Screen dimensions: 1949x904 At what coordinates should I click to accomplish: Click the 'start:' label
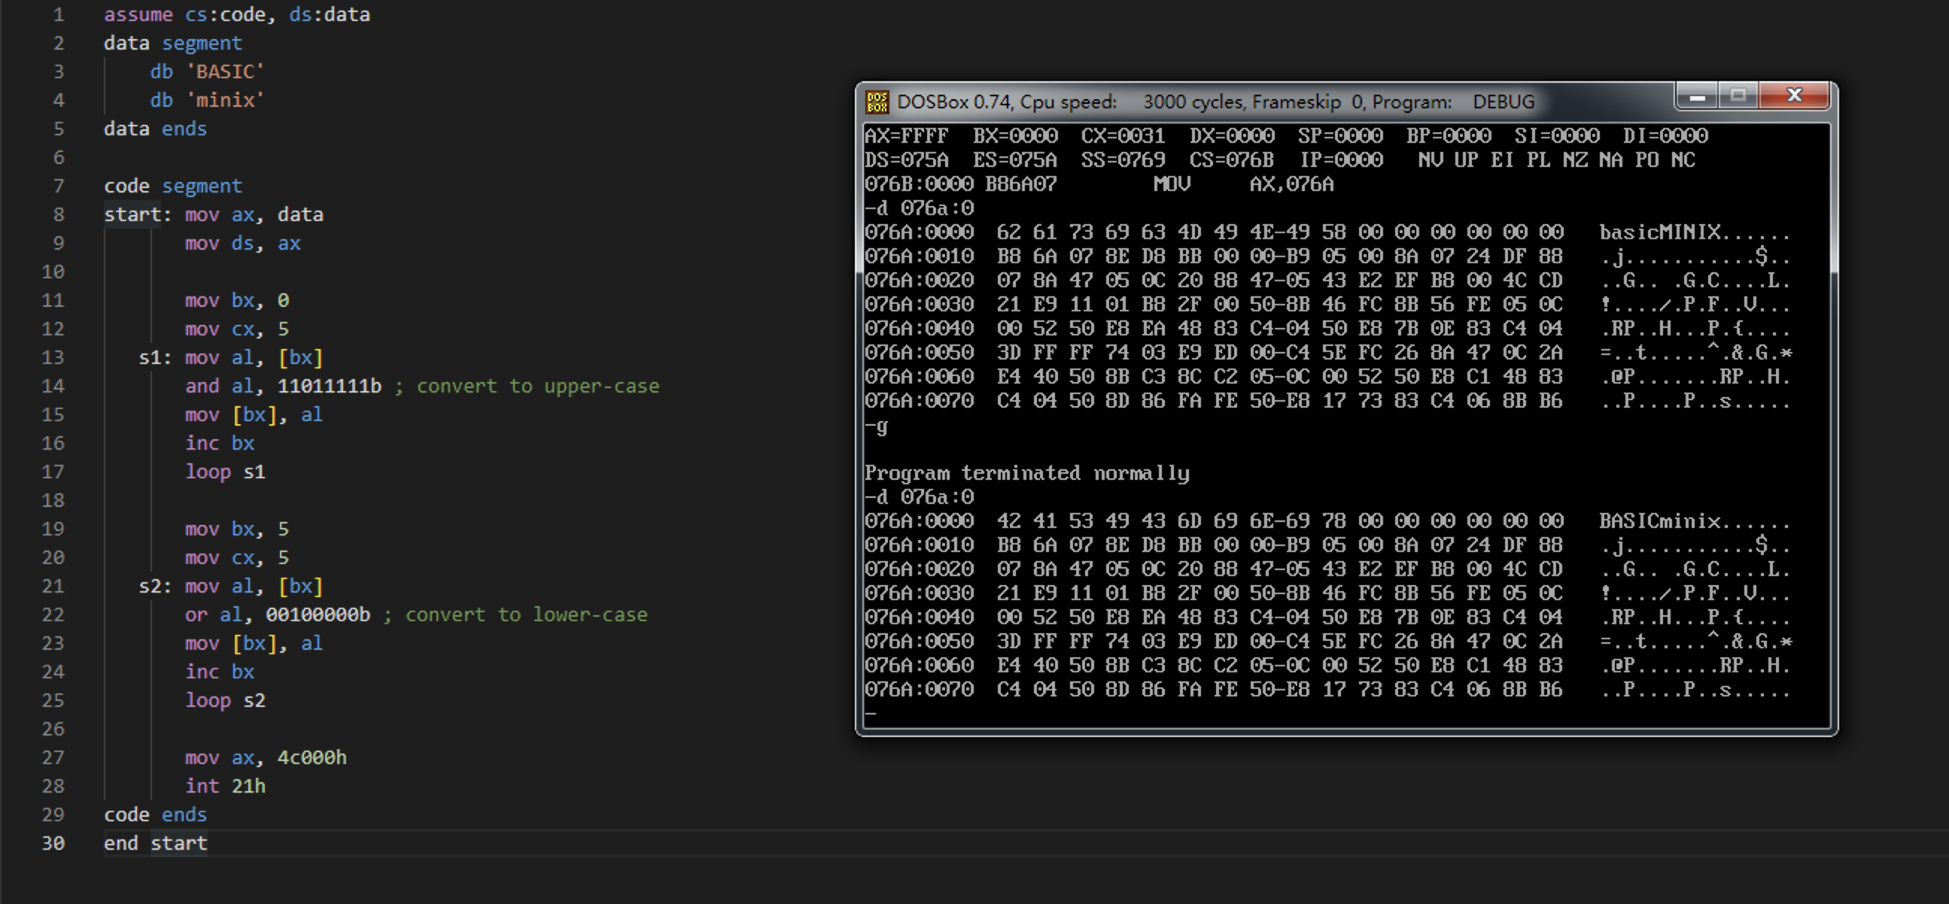[138, 214]
